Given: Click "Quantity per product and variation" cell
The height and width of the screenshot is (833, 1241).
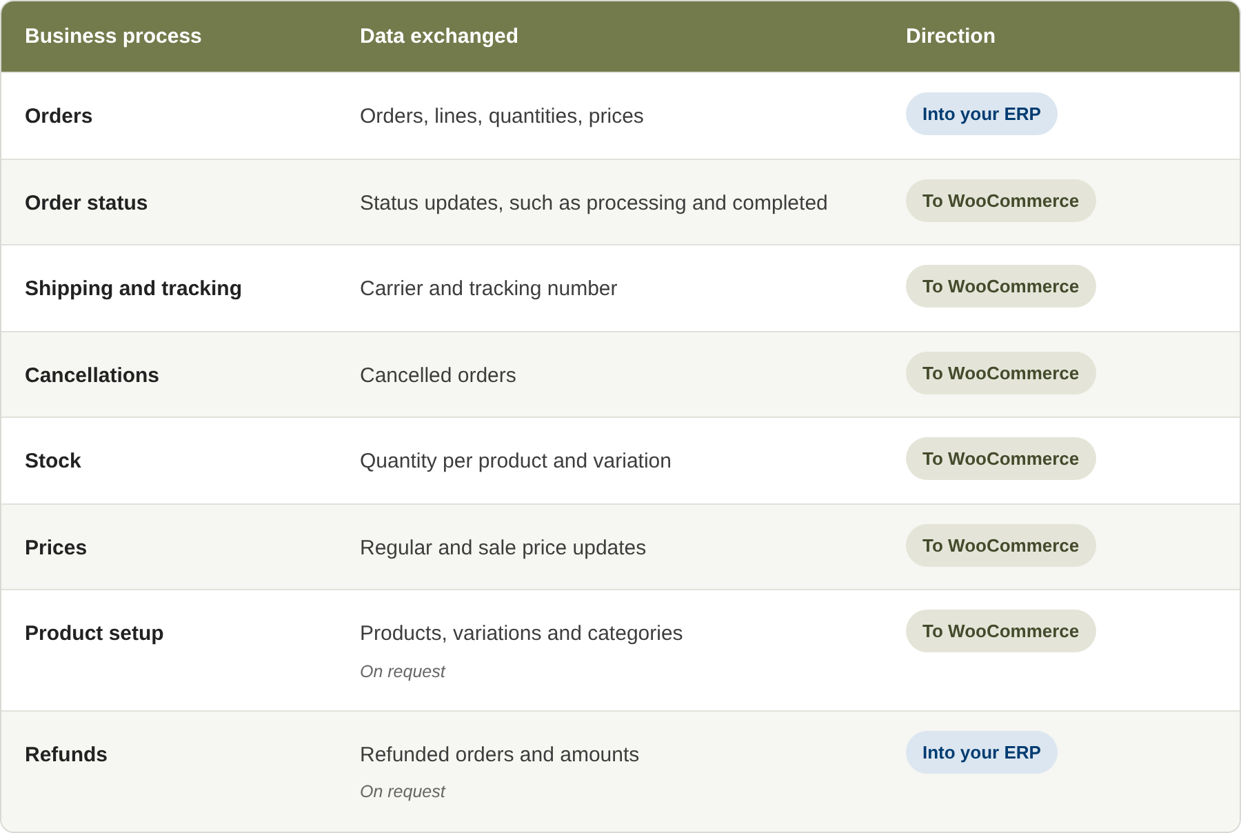Looking at the screenshot, I should [516, 461].
